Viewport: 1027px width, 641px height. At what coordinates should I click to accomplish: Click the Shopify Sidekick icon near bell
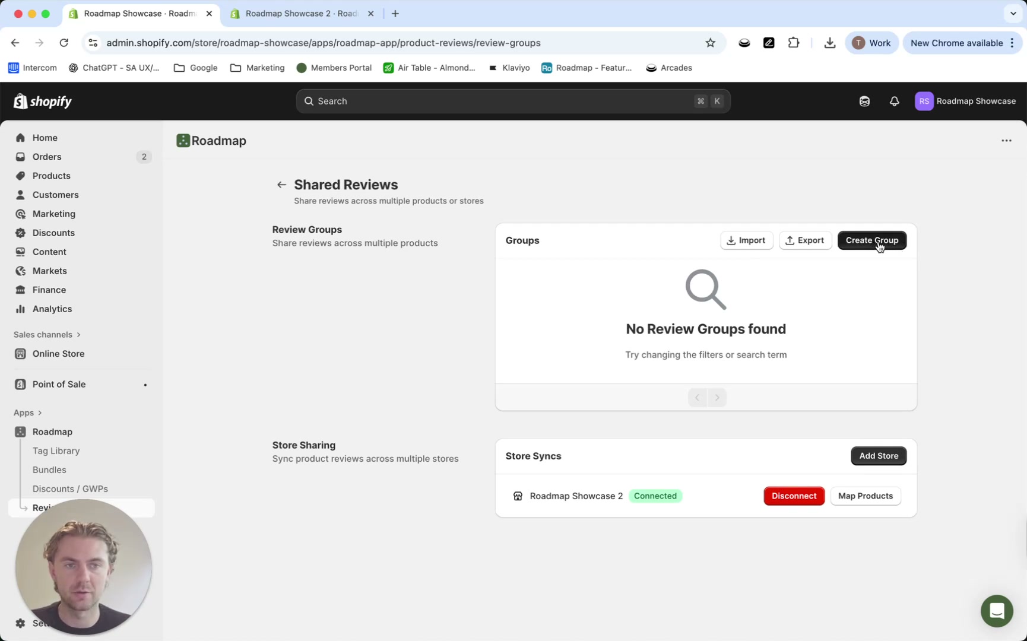(x=864, y=101)
